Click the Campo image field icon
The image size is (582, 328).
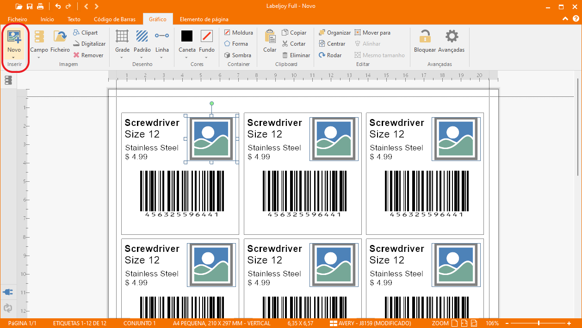click(39, 37)
